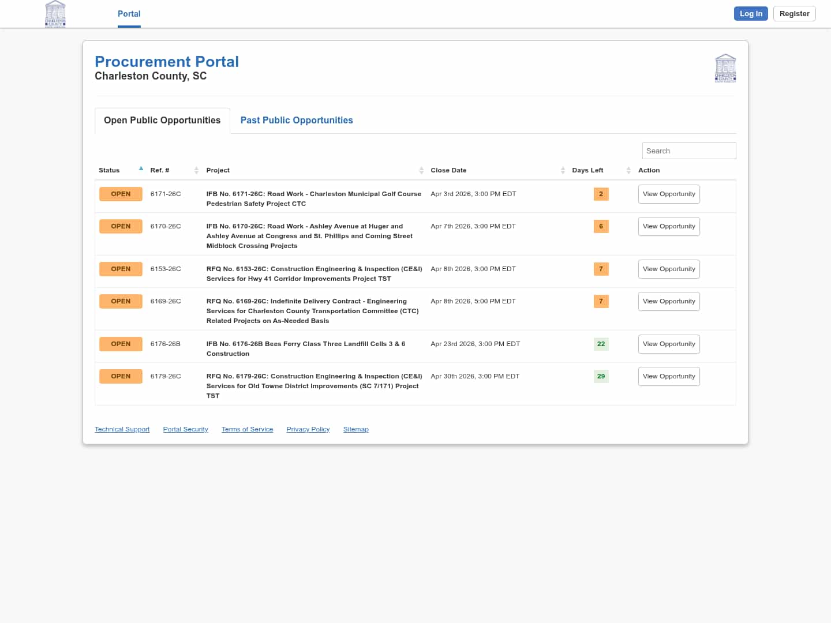Image resolution: width=831 pixels, height=623 pixels.
Task: Open the Sitemap footer link
Action: pos(355,429)
